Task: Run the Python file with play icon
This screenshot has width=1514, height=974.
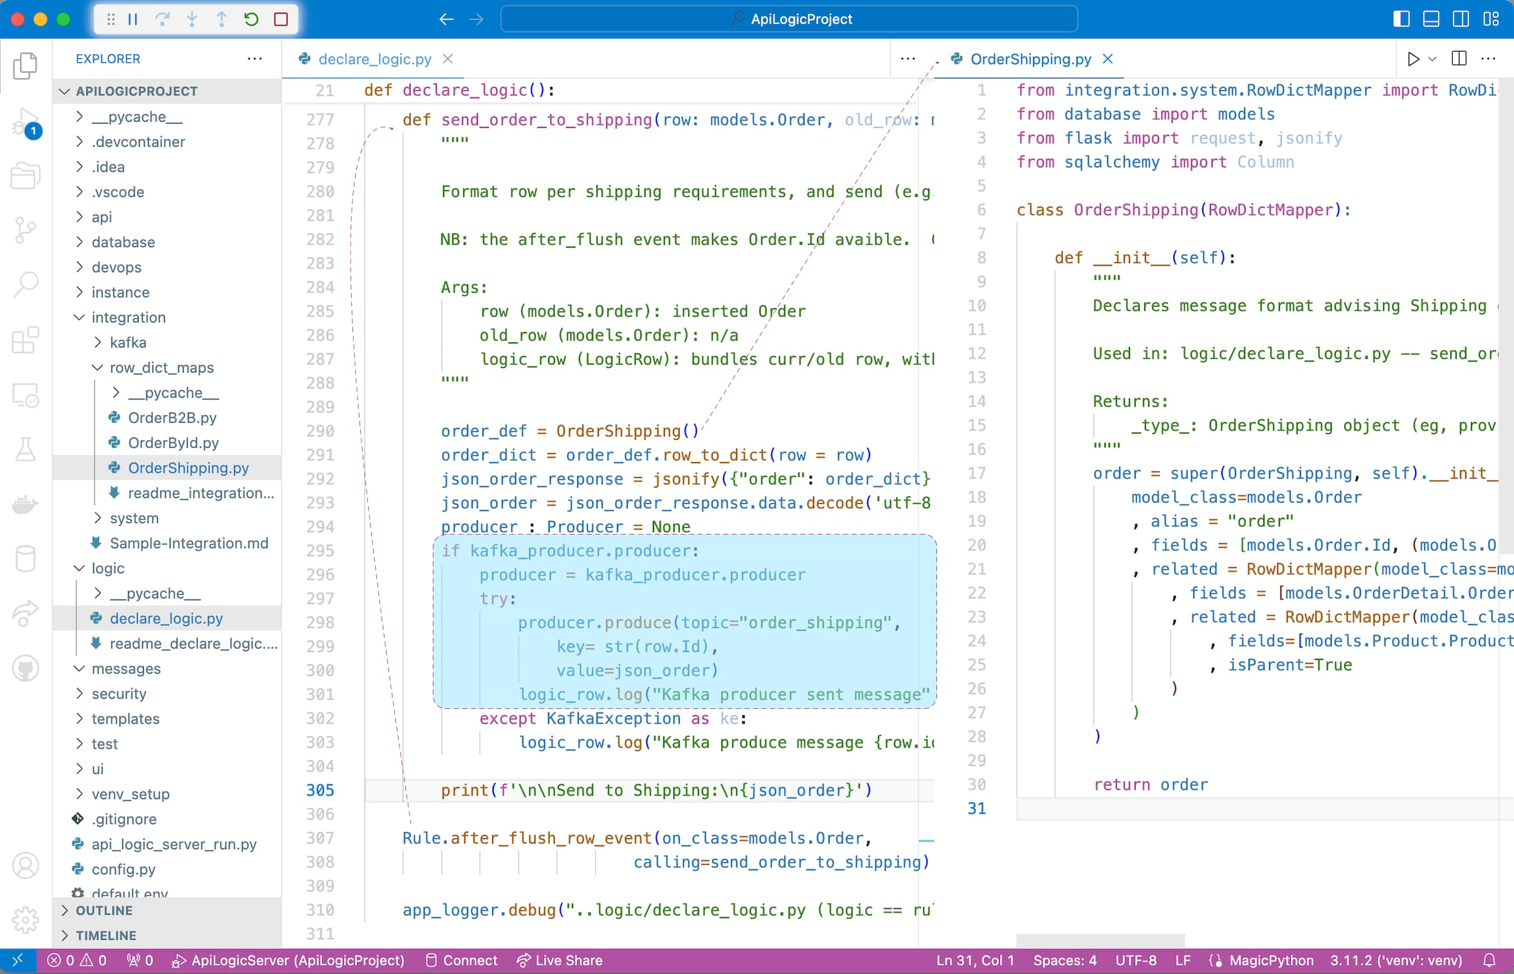Action: pyautogui.click(x=1413, y=59)
